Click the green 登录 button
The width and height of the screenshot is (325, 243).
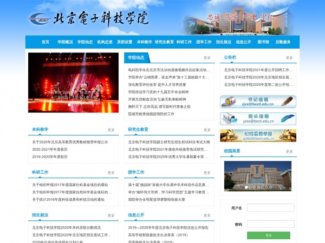point(269,235)
